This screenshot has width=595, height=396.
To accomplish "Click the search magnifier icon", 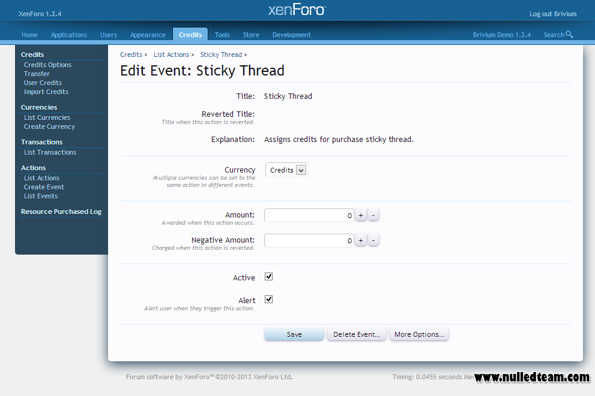I will pos(569,35).
